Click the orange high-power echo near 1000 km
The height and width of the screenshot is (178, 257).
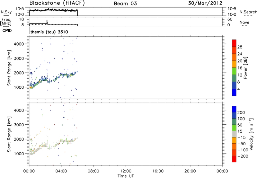click(x=31, y=87)
